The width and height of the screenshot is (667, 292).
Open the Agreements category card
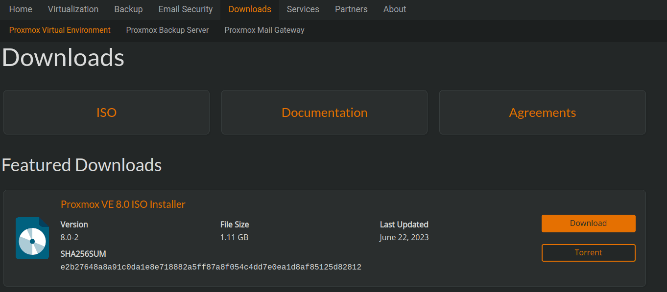point(542,112)
